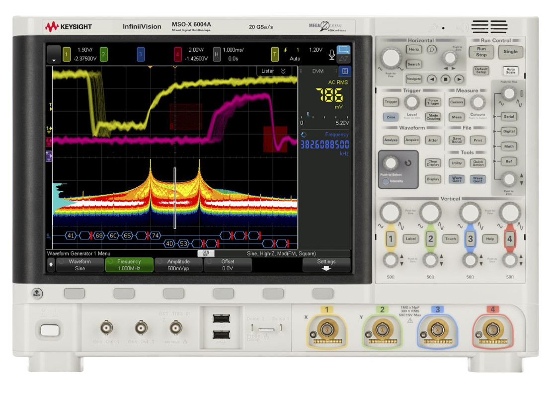Click the large Horizontal scale knob
This screenshot has width=558, height=396.
tap(391, 58)
